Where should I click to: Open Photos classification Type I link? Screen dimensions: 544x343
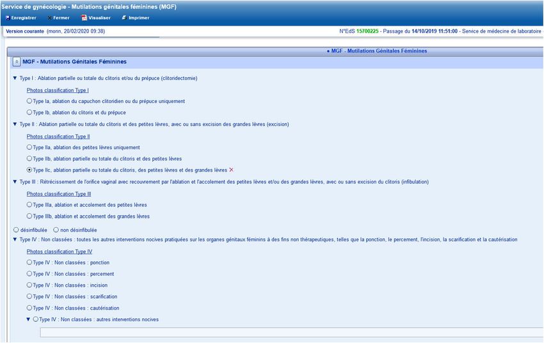[x=58, y=90]
